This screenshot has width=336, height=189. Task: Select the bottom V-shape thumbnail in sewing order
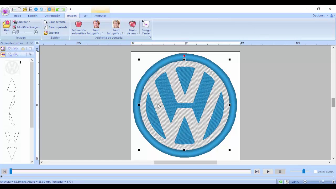(x=12, y=153)
